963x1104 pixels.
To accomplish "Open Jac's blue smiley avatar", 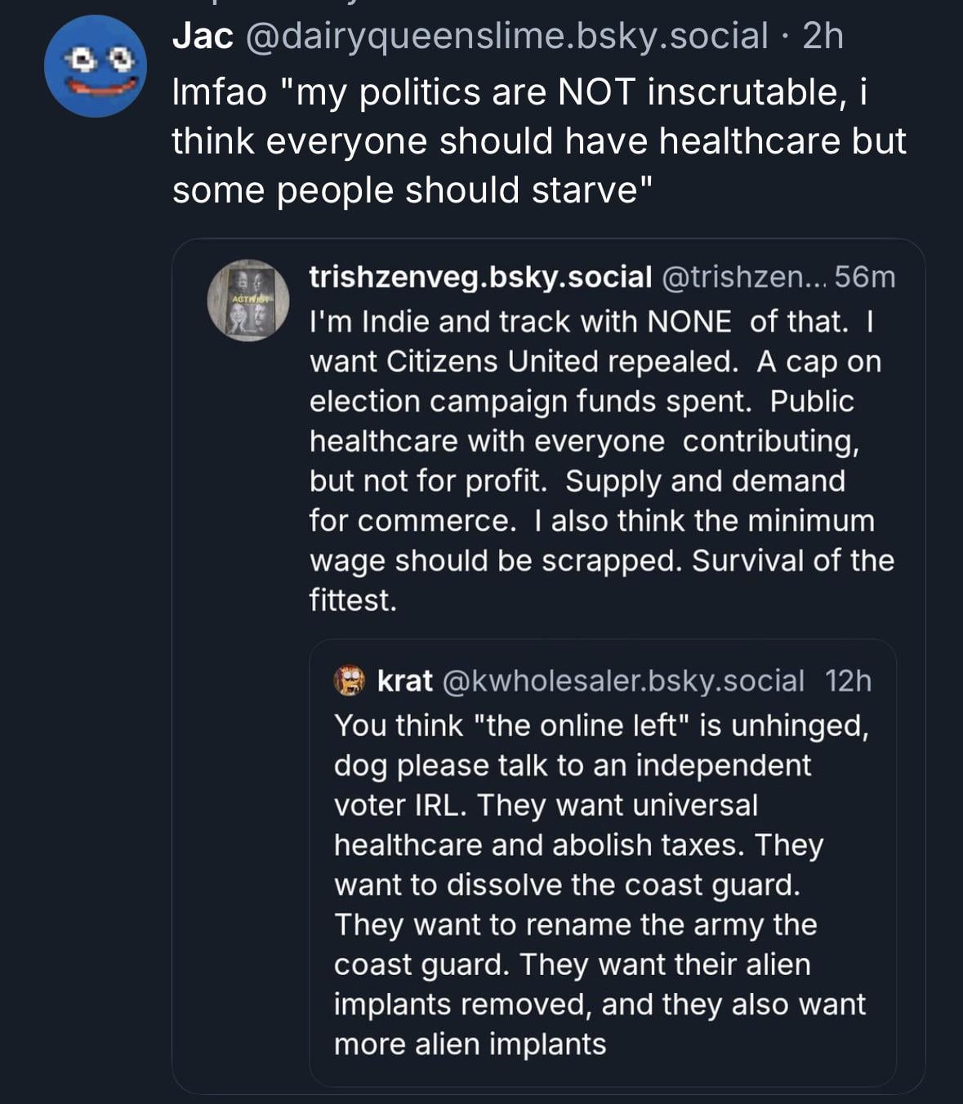I will [x=95, y=67].
